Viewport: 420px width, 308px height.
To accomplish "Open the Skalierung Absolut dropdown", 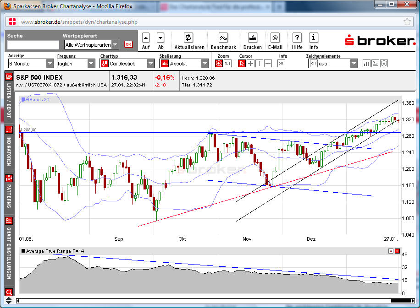I will point(184,64).
